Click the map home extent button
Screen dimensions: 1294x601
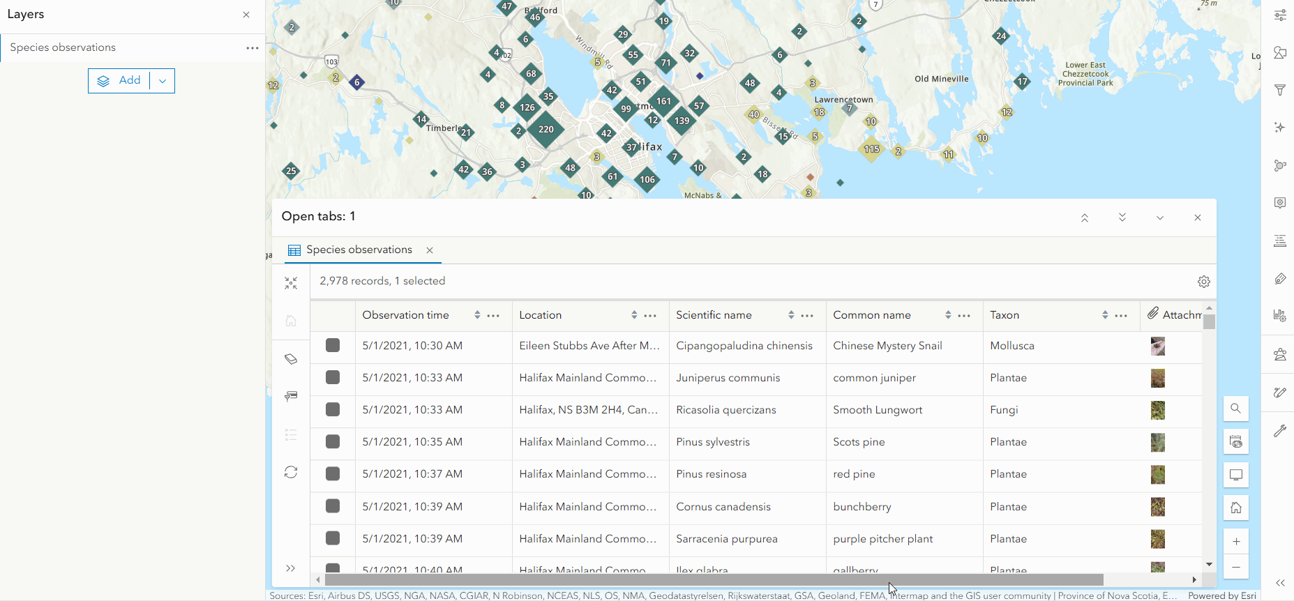point(1235,508)
